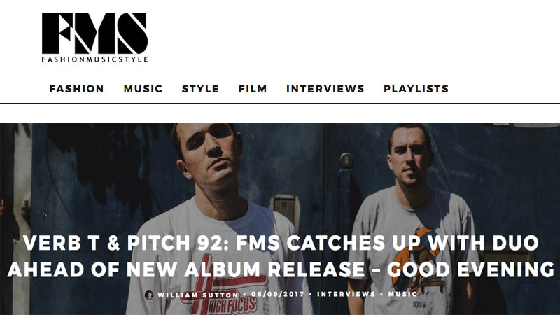Screen dimensions: 560x315
Task: Navigate to Interviews in top menu
Action: tap(325, 89)
